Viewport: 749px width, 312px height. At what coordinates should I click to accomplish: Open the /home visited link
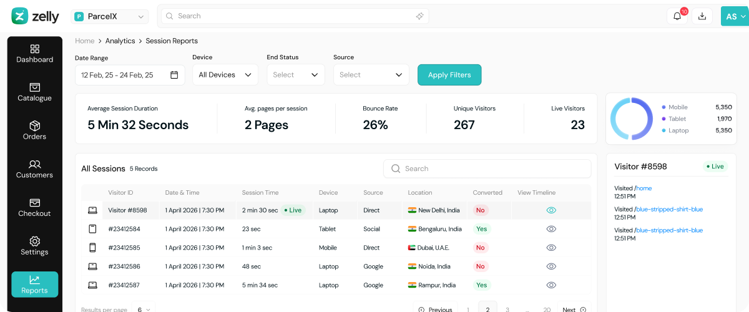pos(643,188)
